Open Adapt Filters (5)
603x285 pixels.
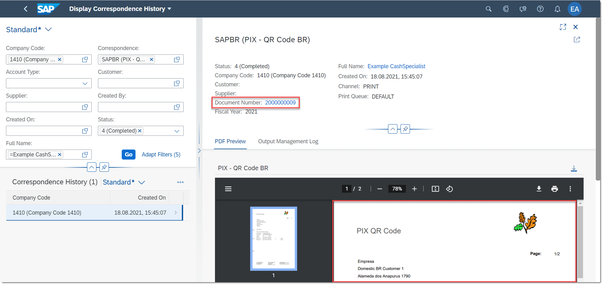pyautogui.click(x=161, y=155)
